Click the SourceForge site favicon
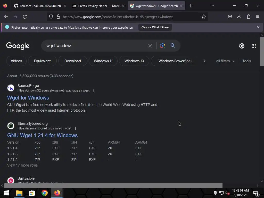 coord(11,88)
